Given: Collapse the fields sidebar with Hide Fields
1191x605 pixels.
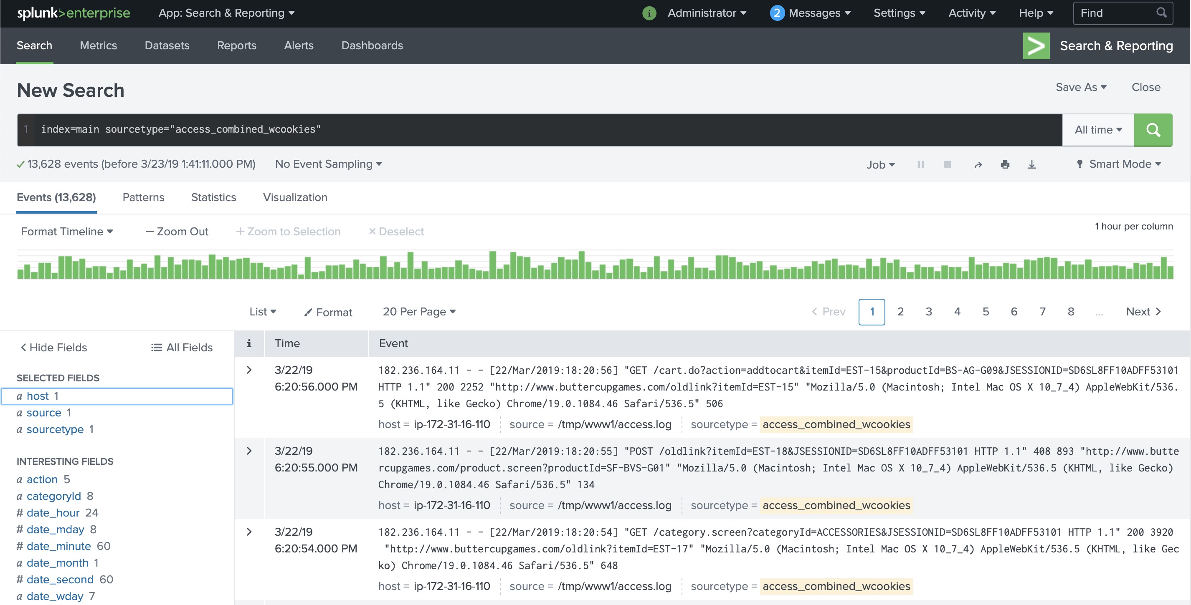Looking at the screenshot, I should (53, 347).
